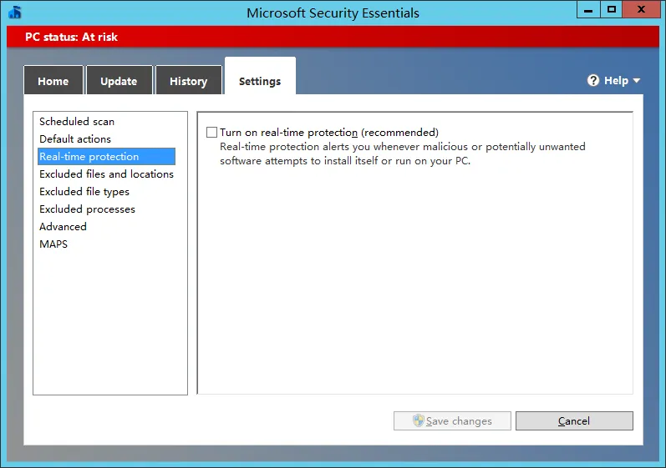Click the PC status: At risk banner
The width and height of the screenshot is (666, 468).
(333, 37)
